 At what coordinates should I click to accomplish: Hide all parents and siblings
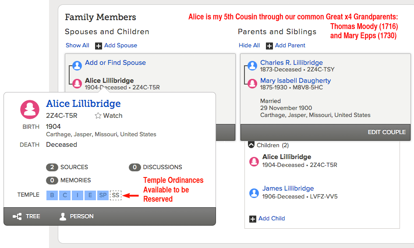tap(249, 46)
